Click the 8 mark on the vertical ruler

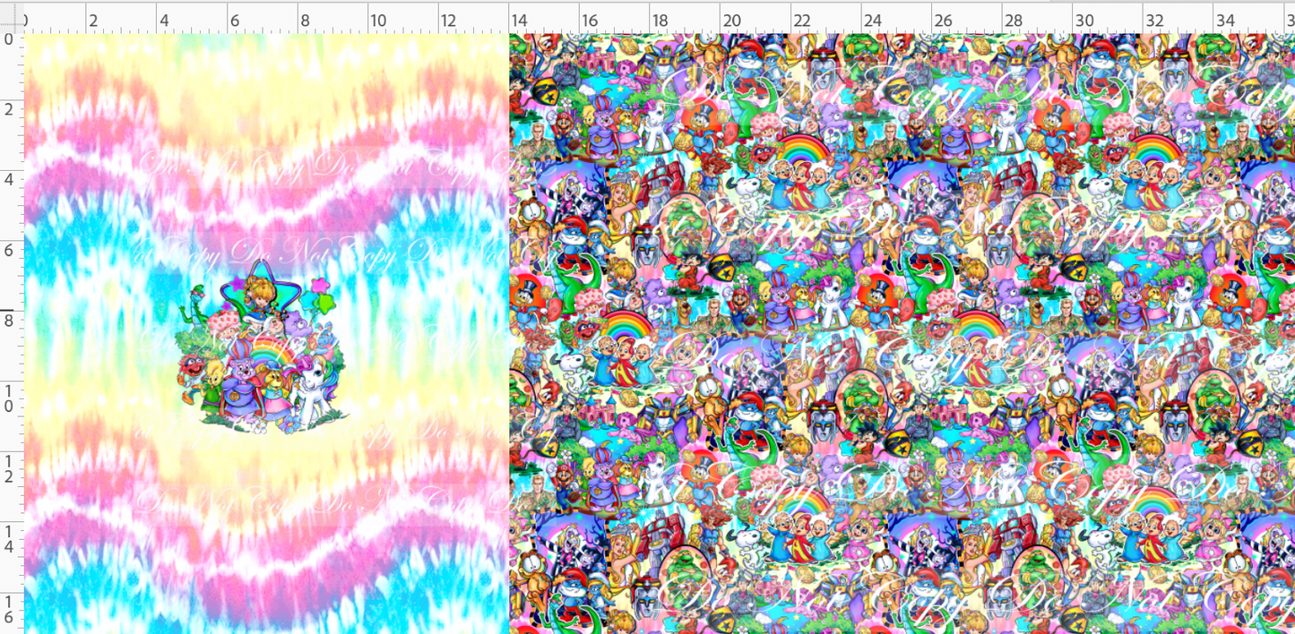(9, 320)
